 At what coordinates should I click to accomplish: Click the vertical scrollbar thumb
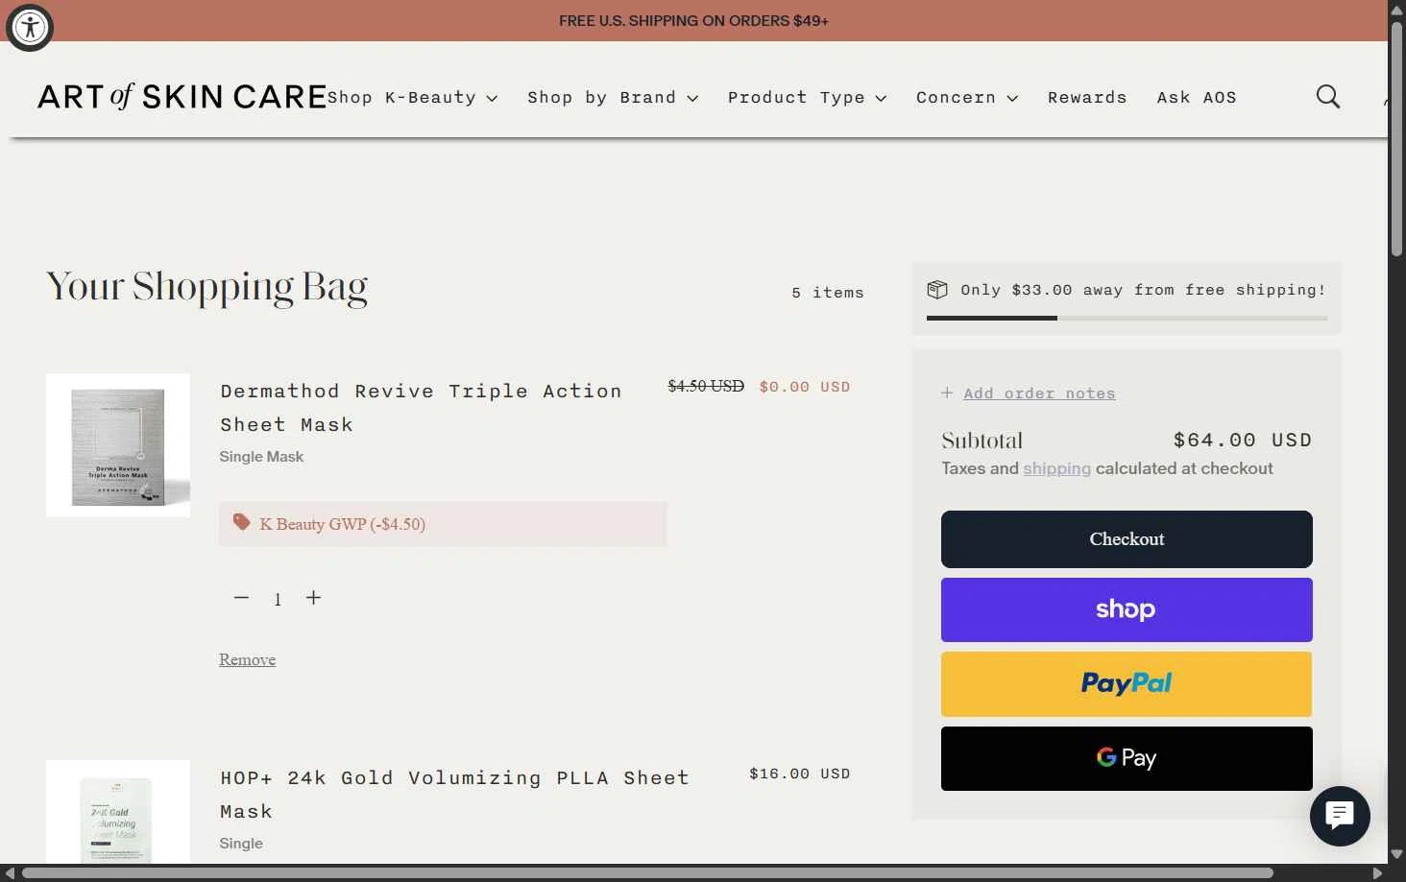[x=1396, y=138]
